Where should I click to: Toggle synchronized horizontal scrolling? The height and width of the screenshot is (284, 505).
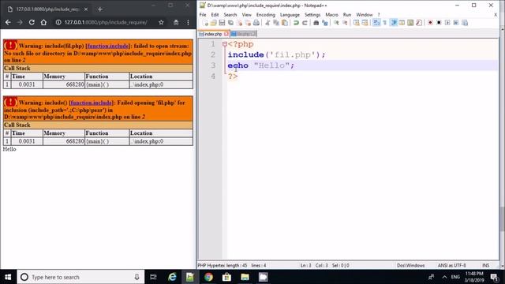365,23
